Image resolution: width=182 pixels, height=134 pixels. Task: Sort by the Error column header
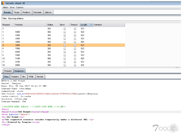coord(64,25)
